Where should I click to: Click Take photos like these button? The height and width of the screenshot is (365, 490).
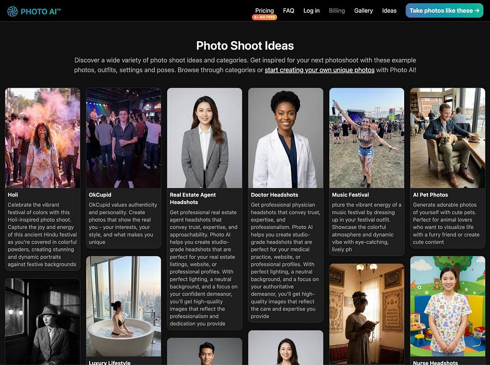tap(444, 11)
